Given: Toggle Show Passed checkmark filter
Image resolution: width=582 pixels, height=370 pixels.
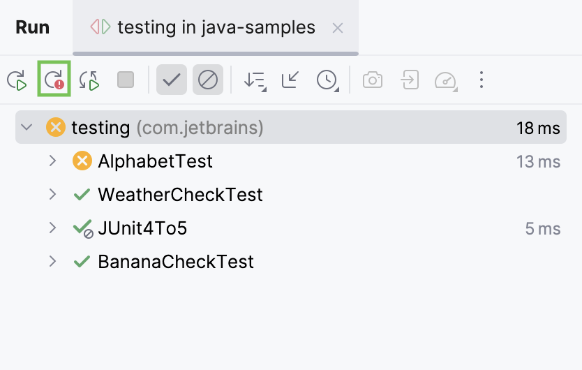Looking at the screenshot, I should pos(171,80).
